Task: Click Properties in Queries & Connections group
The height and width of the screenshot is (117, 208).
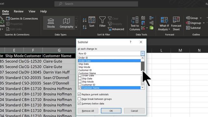Action: point(14,24)
